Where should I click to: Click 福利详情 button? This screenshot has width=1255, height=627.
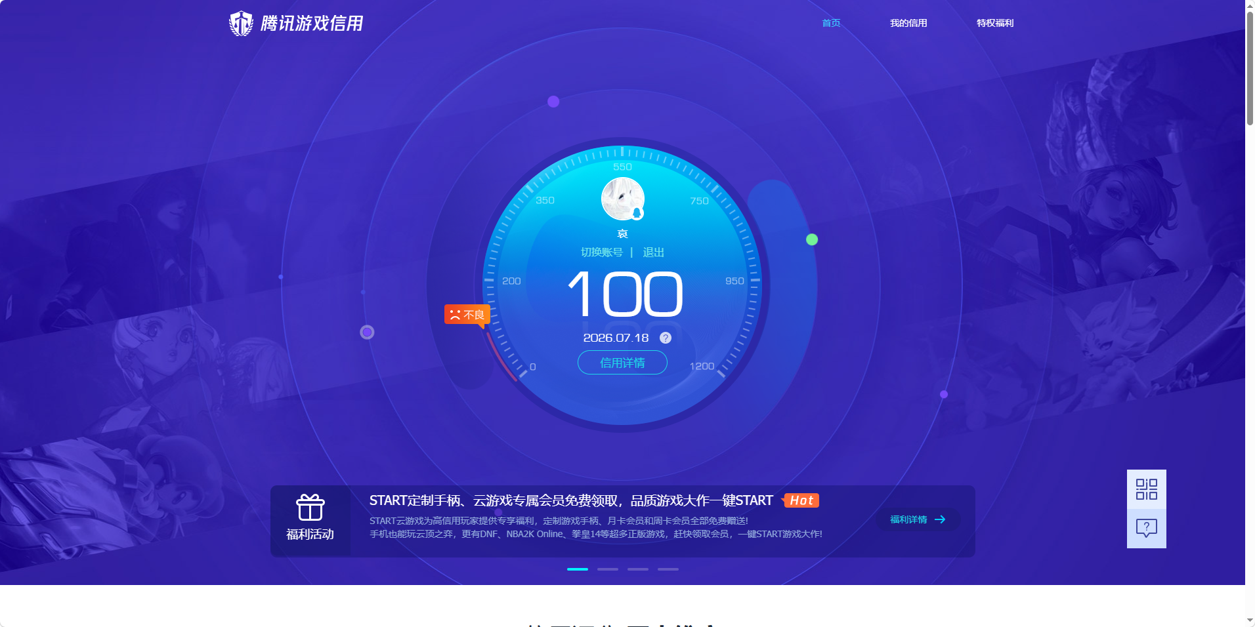point(918,519)
